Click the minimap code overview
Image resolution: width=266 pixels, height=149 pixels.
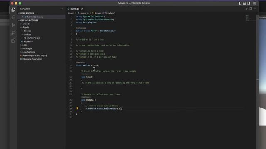(x=250, y=18)
